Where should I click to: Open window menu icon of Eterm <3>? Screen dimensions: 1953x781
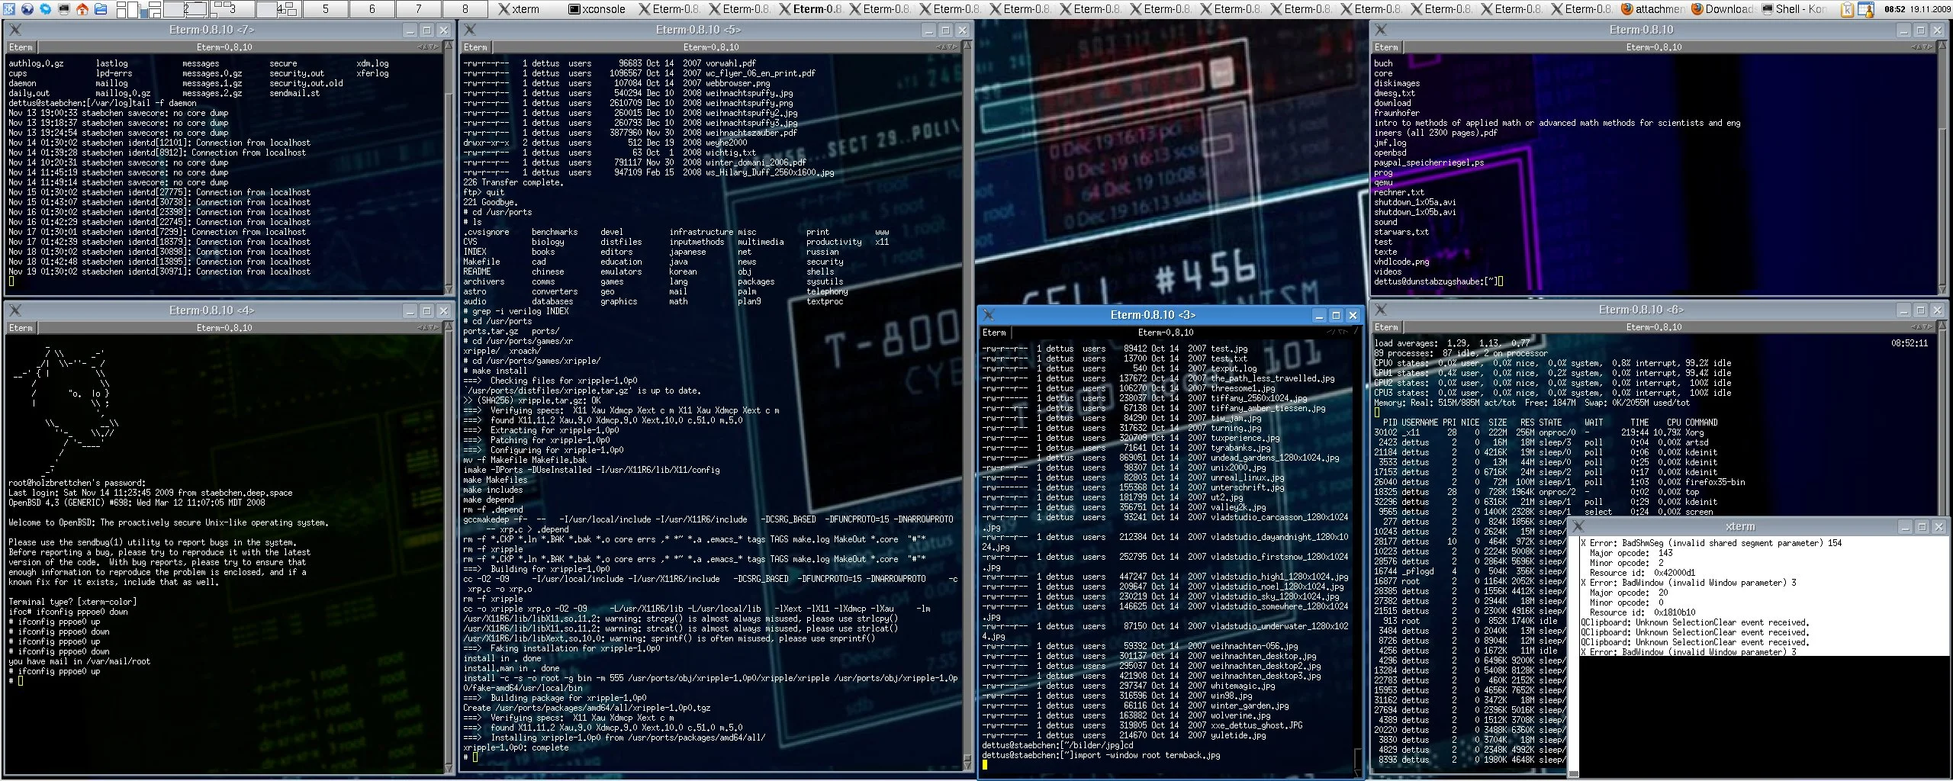point(989,315)
